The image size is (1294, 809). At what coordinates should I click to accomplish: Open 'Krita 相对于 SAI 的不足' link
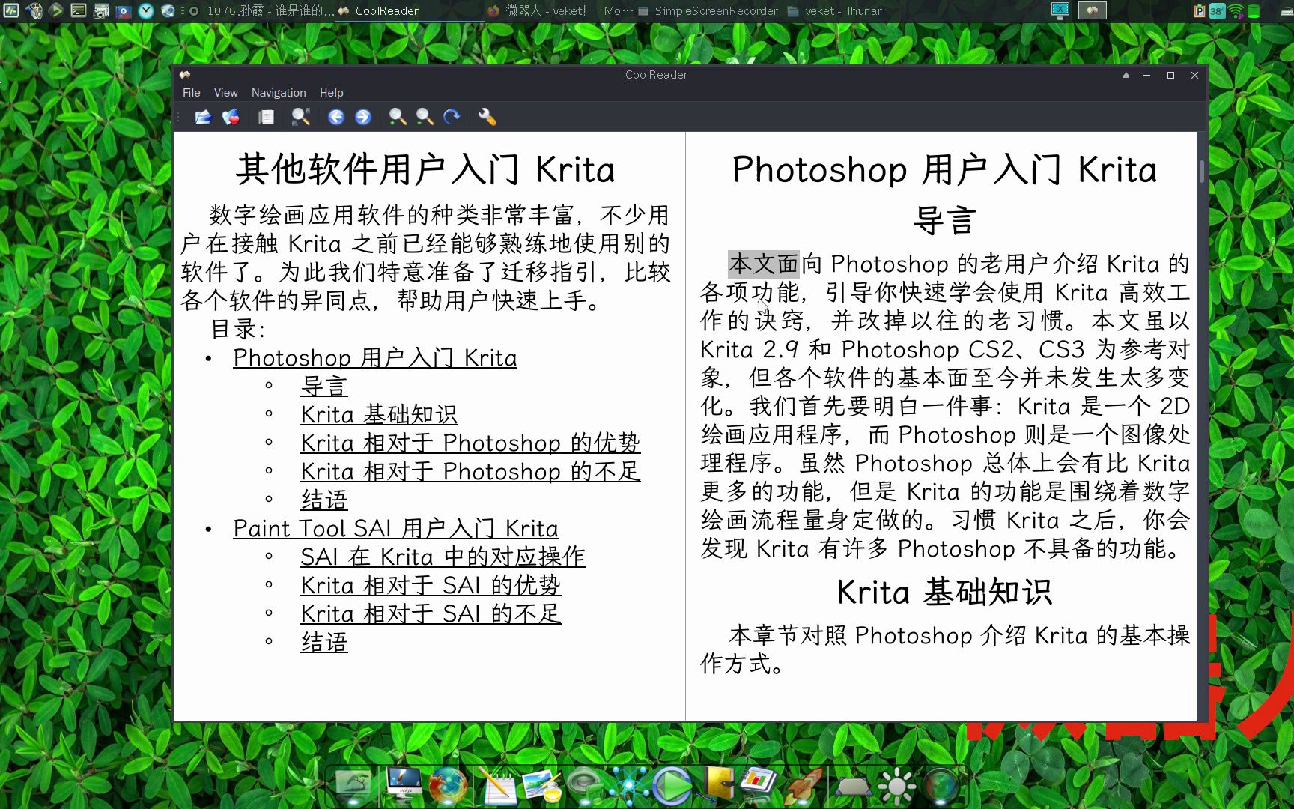coord(431,613)
